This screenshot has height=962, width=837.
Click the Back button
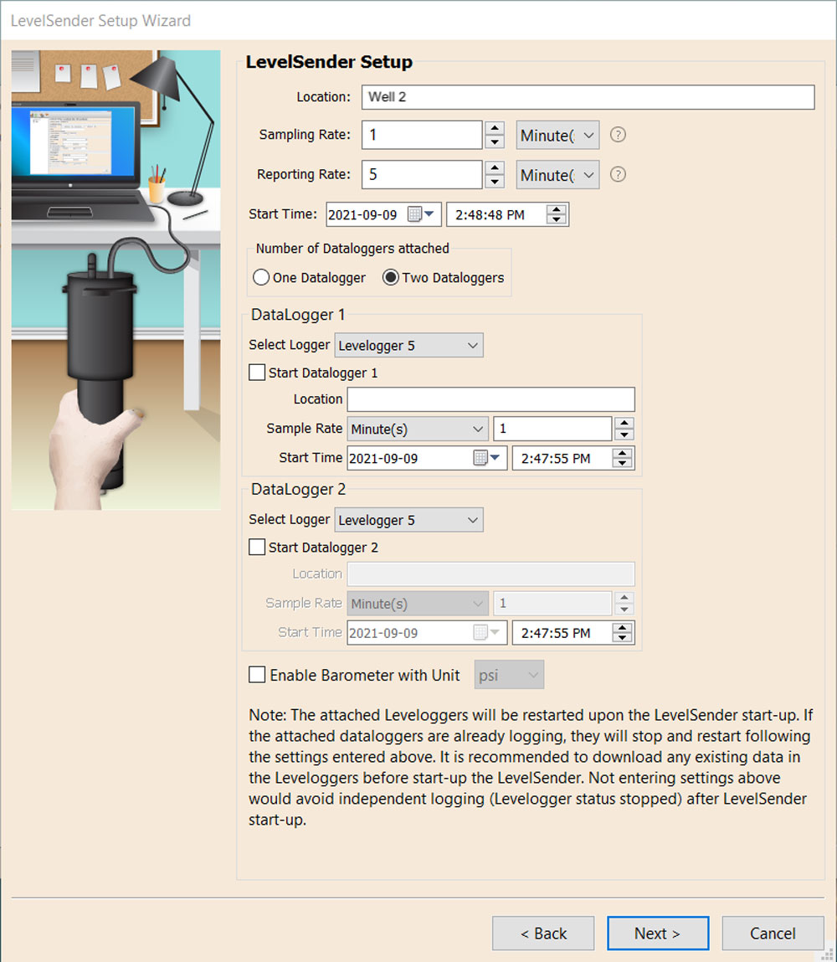(542, 933)
